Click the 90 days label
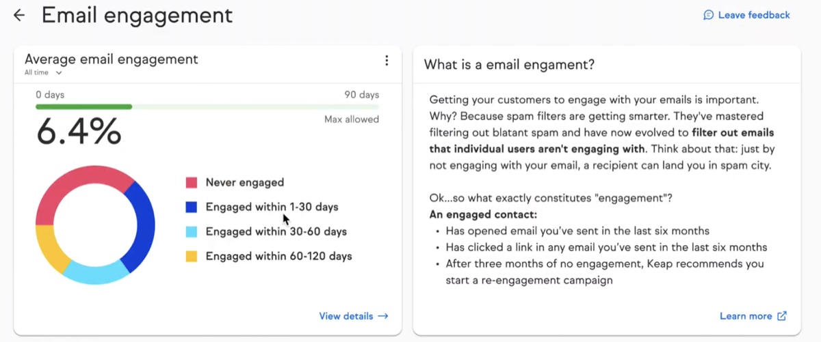The width and height of the screenshot is (821, 342). coord(362,95)
